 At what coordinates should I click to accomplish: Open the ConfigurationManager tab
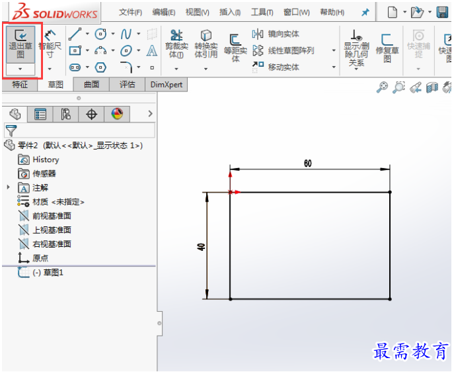coord(65,115)
